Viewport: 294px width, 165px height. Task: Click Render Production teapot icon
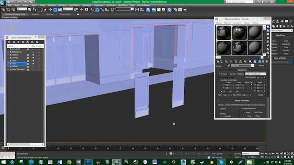pos(185,10)
